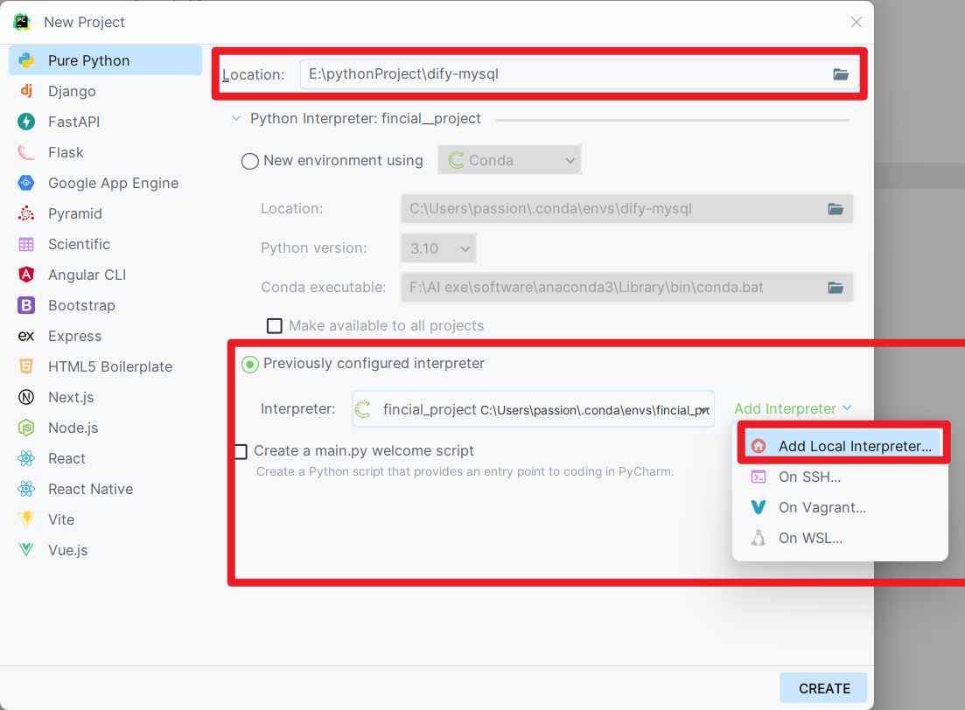Open the Conda environment type dropdown
This screenshot has height=710, width=965.
pyautogui.click(x=509, y=161)
